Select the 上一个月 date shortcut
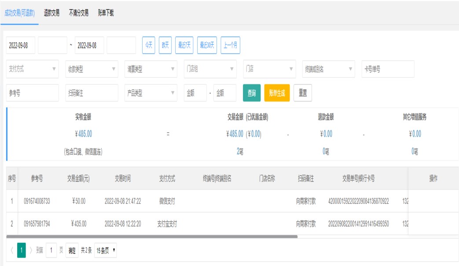This screenshot has width=459, height=266. point(230,45)
